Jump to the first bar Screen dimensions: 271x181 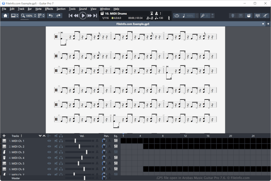71,16
